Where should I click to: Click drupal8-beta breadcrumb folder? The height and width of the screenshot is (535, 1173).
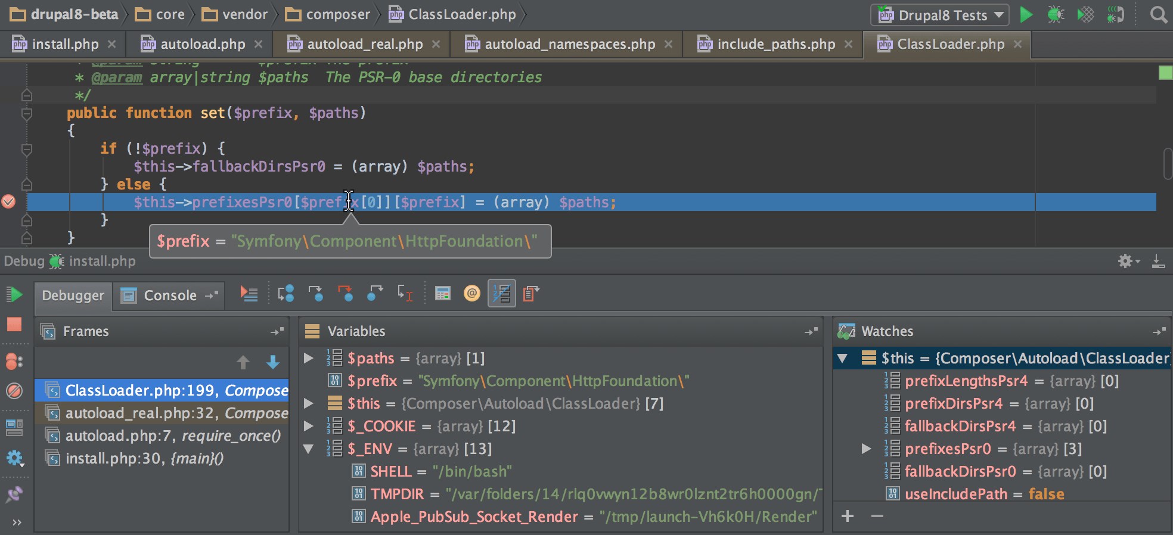64,14
